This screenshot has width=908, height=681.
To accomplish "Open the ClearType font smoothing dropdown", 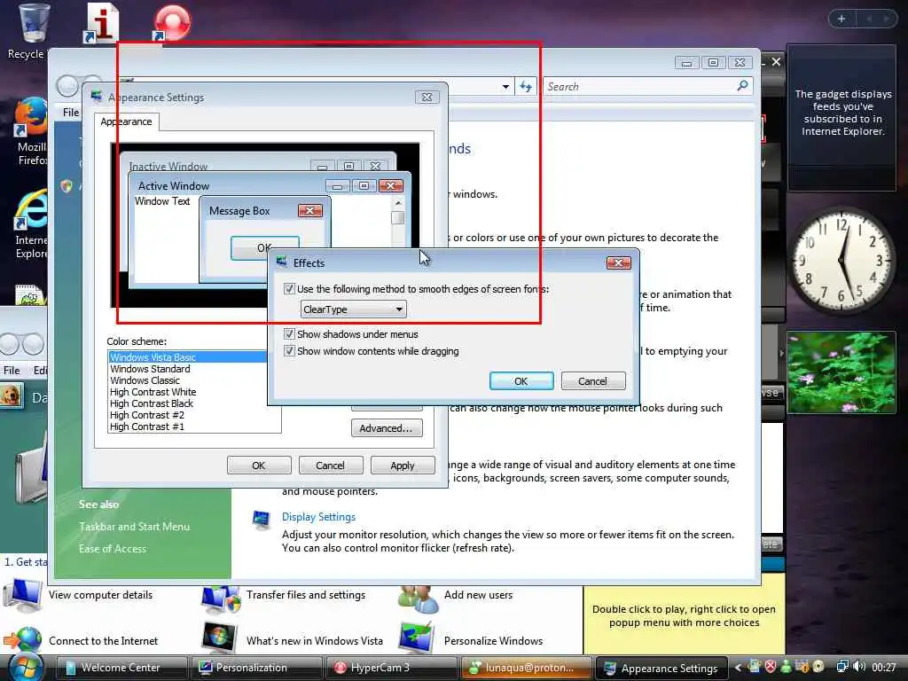I will pos(353,309).
